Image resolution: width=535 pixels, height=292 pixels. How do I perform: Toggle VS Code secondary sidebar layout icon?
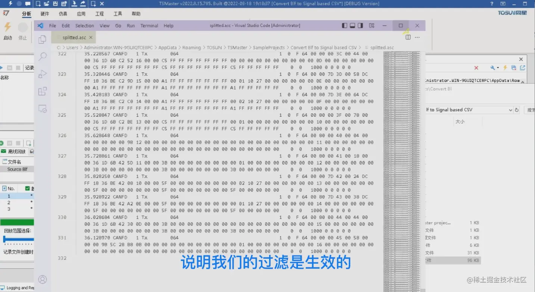[x=360, y=25]
